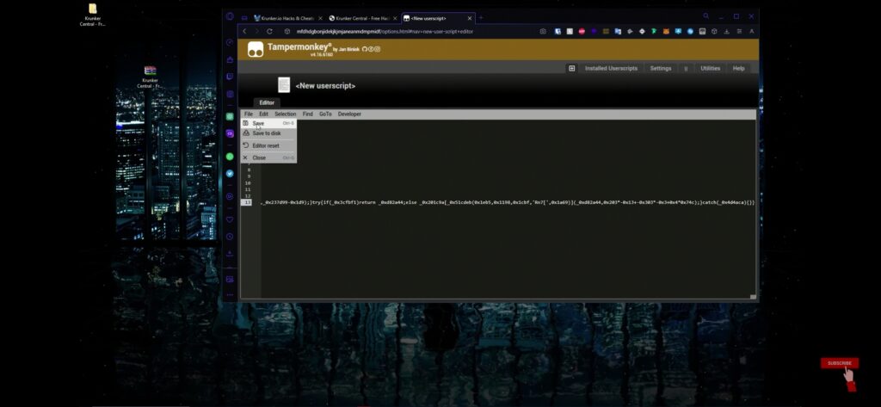Close the New userscript browser tab
This screenshot has width=881, height=407.
pyautogui.click(x=470, y=18)
